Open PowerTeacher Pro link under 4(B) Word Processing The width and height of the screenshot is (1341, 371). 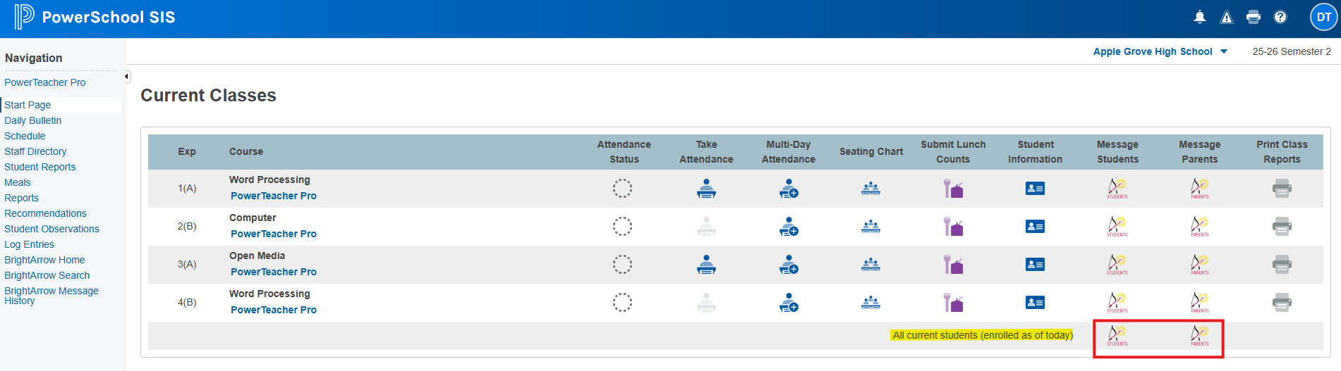pyautogui.click(x=274, y=310)
